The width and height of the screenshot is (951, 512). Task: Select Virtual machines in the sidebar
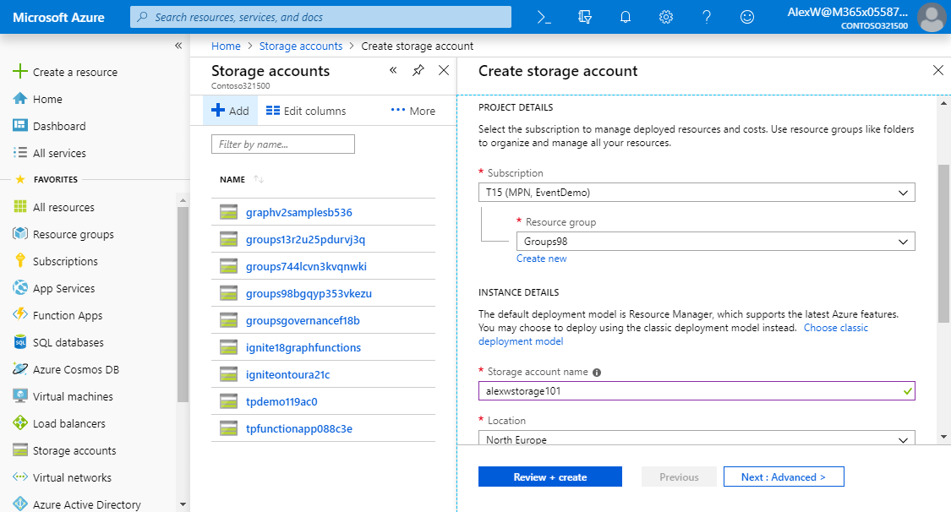click(x=72, y=396)
